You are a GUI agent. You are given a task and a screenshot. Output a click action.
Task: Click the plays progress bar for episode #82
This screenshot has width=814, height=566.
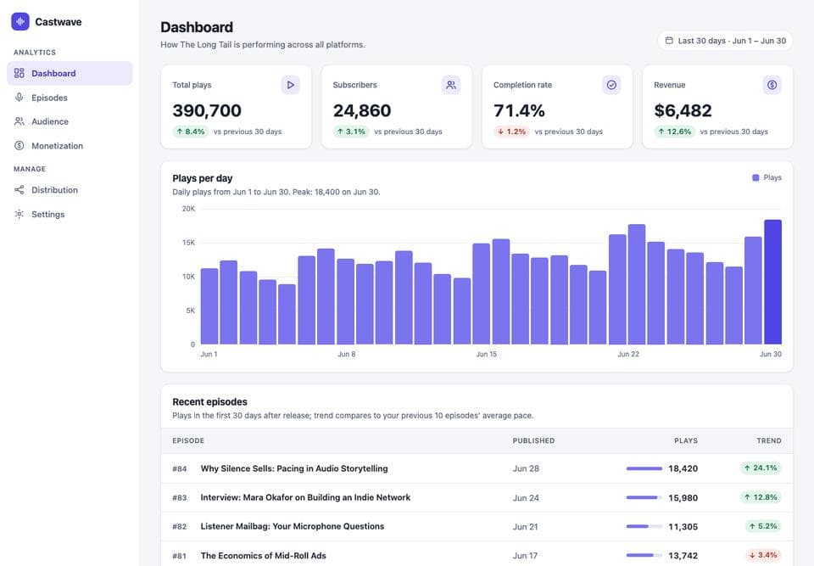pyautogui.click(x=644, y=526)
